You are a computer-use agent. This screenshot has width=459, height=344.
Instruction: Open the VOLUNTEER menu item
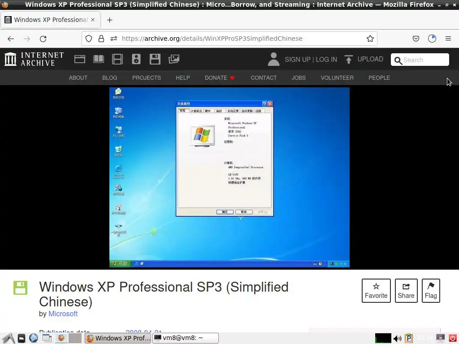337,78
